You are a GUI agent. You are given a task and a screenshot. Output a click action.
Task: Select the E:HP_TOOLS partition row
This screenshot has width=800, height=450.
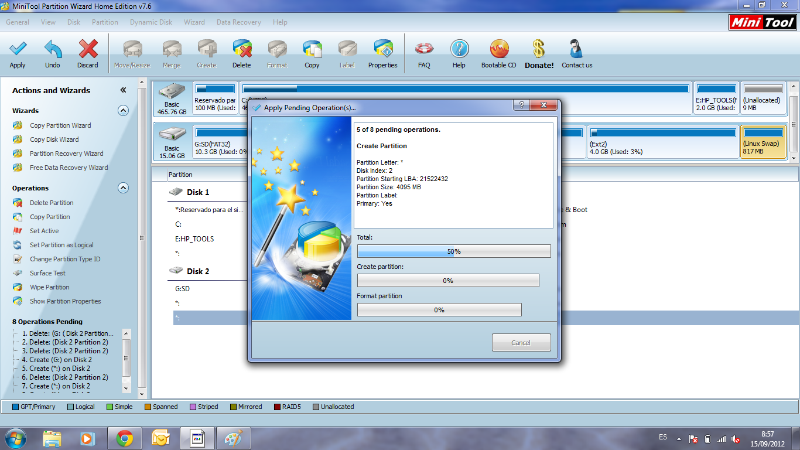point(194,239)
